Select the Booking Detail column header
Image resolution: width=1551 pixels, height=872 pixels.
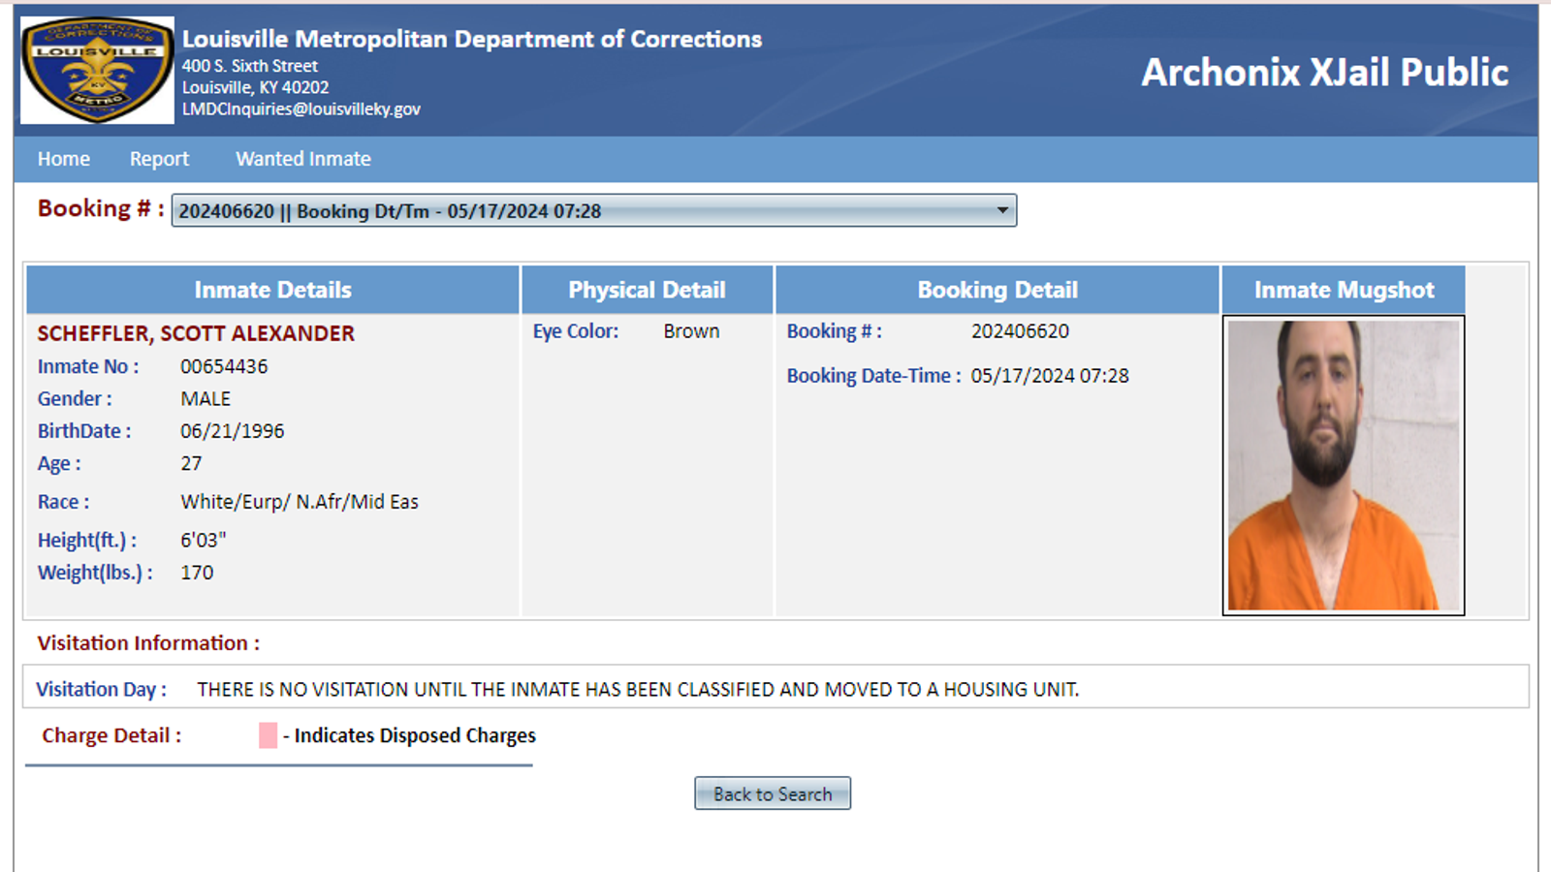997,290
